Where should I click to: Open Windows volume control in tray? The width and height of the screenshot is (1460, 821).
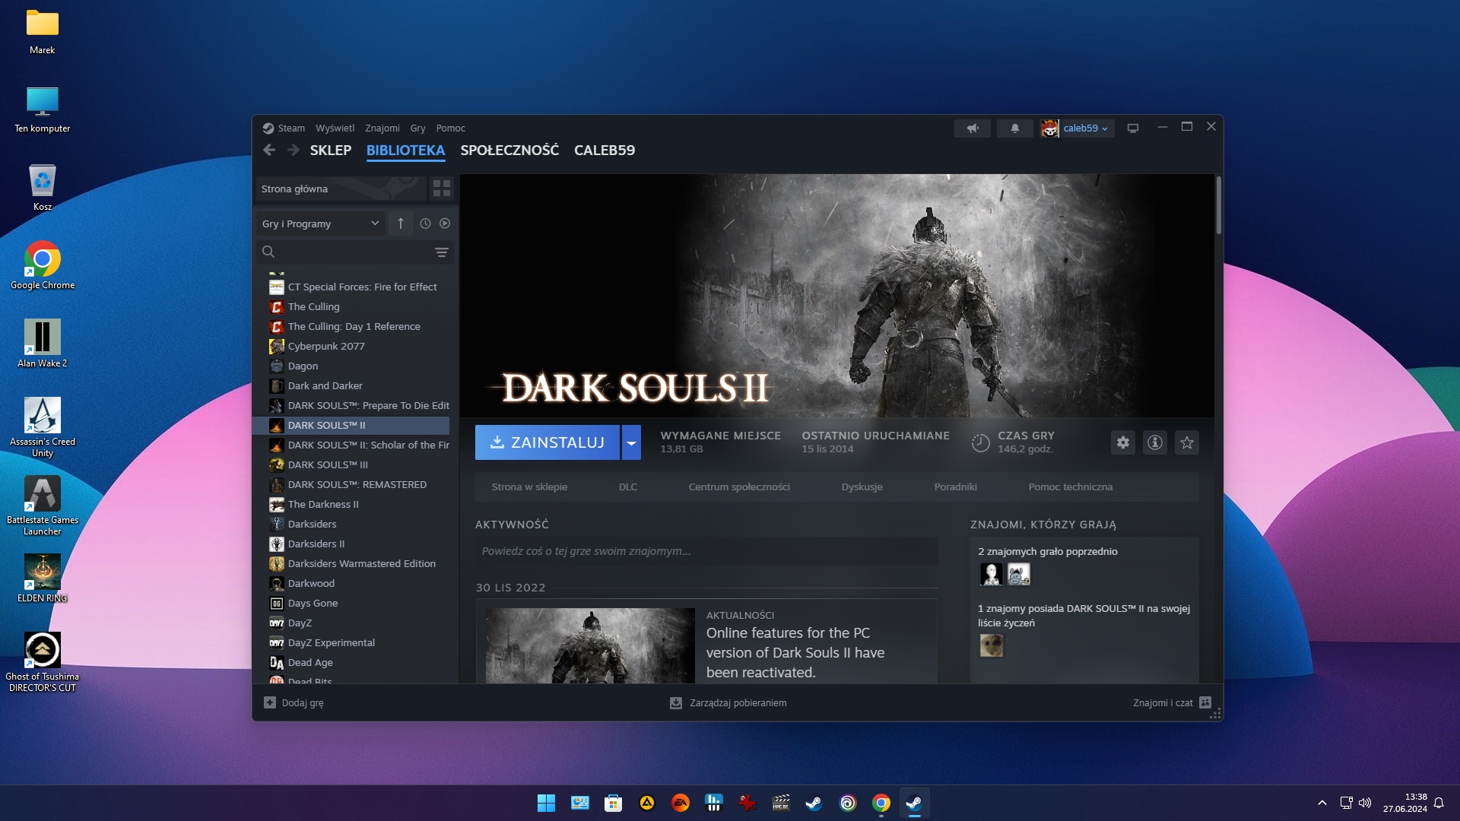pos(1365,803)
